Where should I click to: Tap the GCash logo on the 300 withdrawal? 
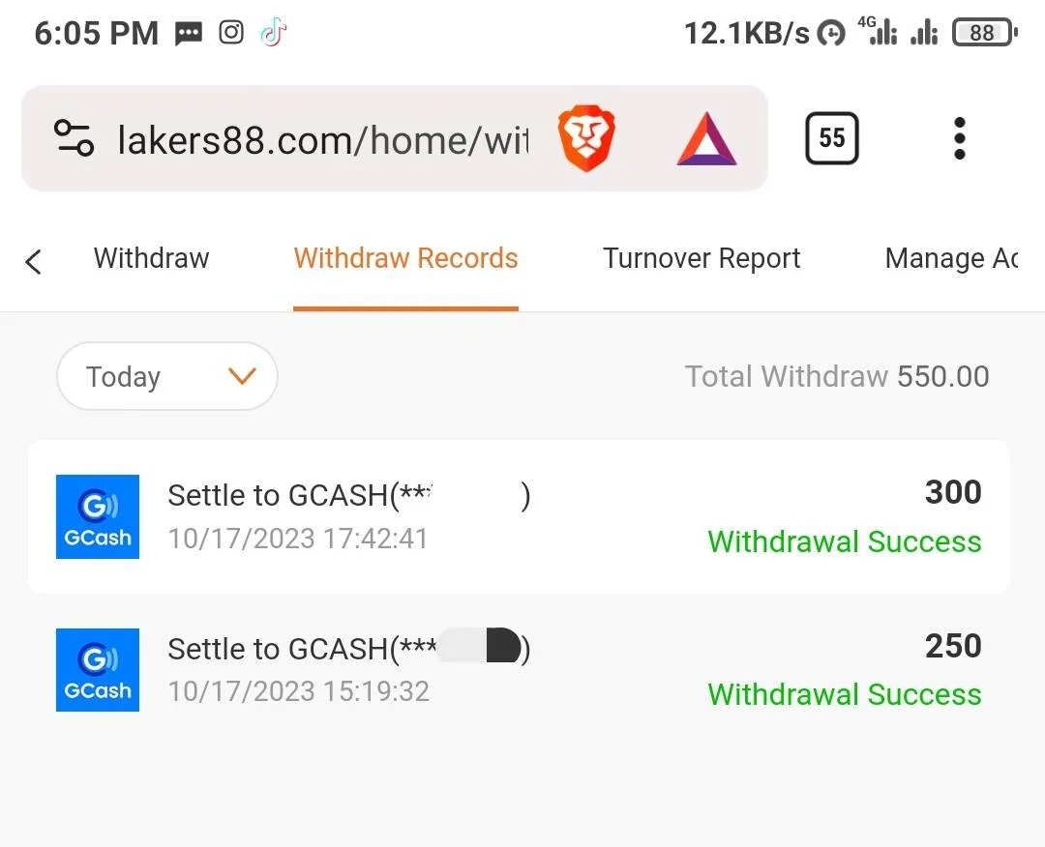click(x=98, y=516)
